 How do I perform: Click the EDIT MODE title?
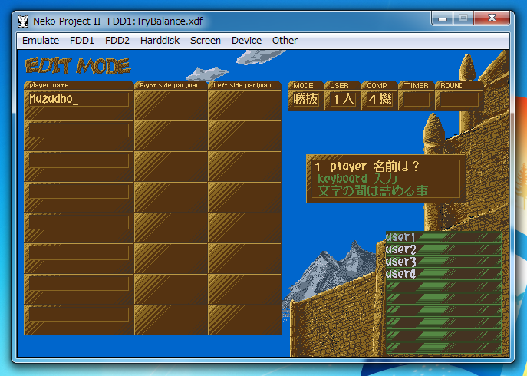(78, 66)
